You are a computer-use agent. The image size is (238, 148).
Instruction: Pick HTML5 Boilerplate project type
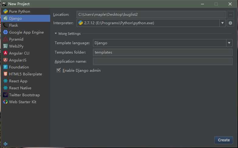(26, 74)
